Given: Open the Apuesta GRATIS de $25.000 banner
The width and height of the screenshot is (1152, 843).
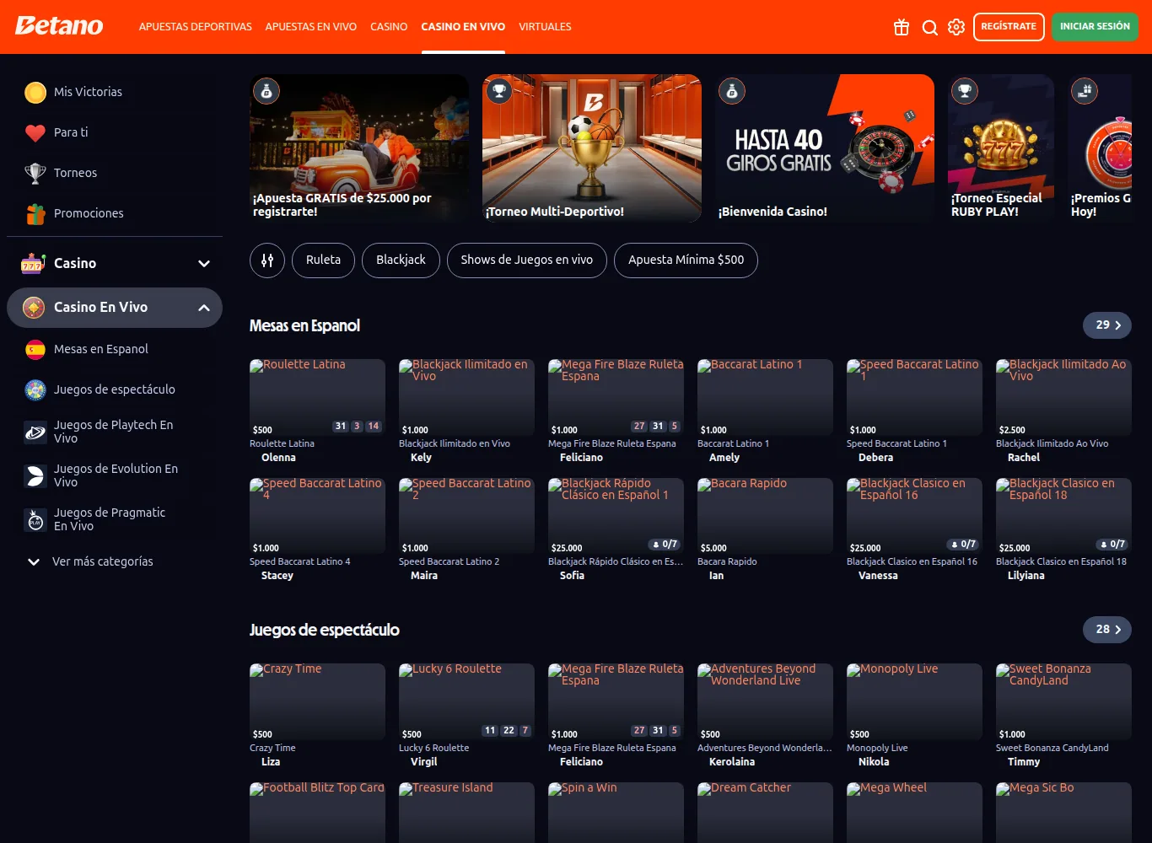Looking at the screenshot, I should 359,148.
